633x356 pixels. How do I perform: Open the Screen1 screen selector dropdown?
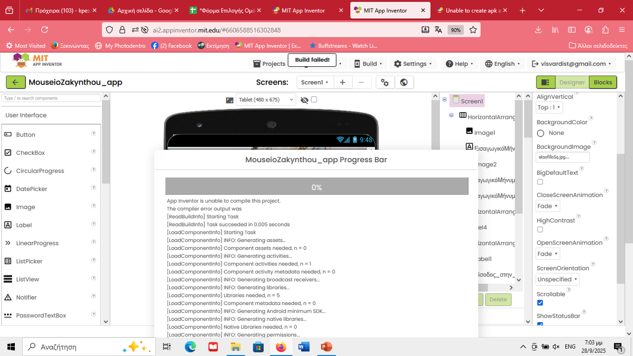pos(315,83)
